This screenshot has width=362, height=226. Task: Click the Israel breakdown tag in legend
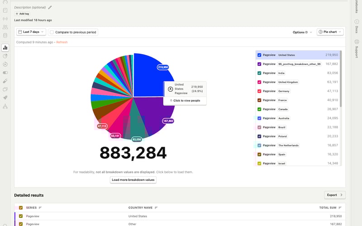[281, 164]
